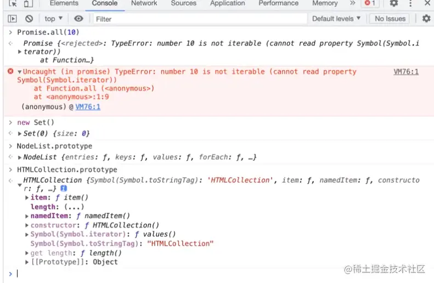Open DevTools settings gear in top bar
434x283 pixels.
coord(394,3)
